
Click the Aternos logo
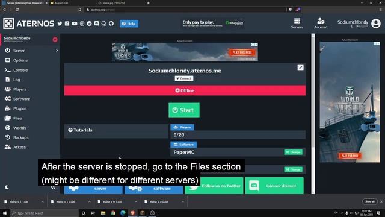(28, 24)
